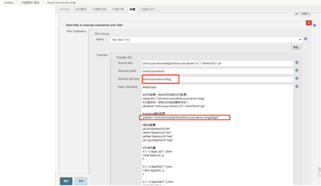321x186 pixels.
Task: Click the deployDir= line in Exec command
Action: click(174, 99)
